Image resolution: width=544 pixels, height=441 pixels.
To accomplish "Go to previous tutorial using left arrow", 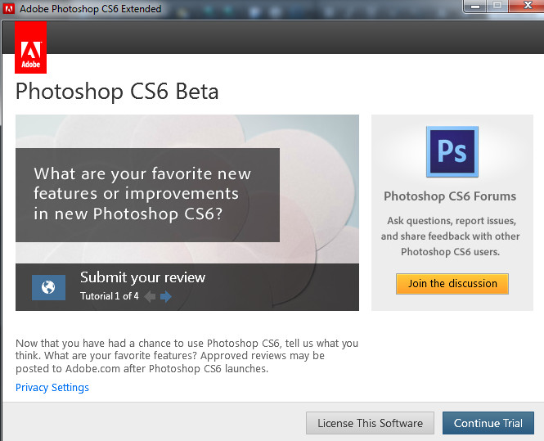I will (x=150, y=296).
